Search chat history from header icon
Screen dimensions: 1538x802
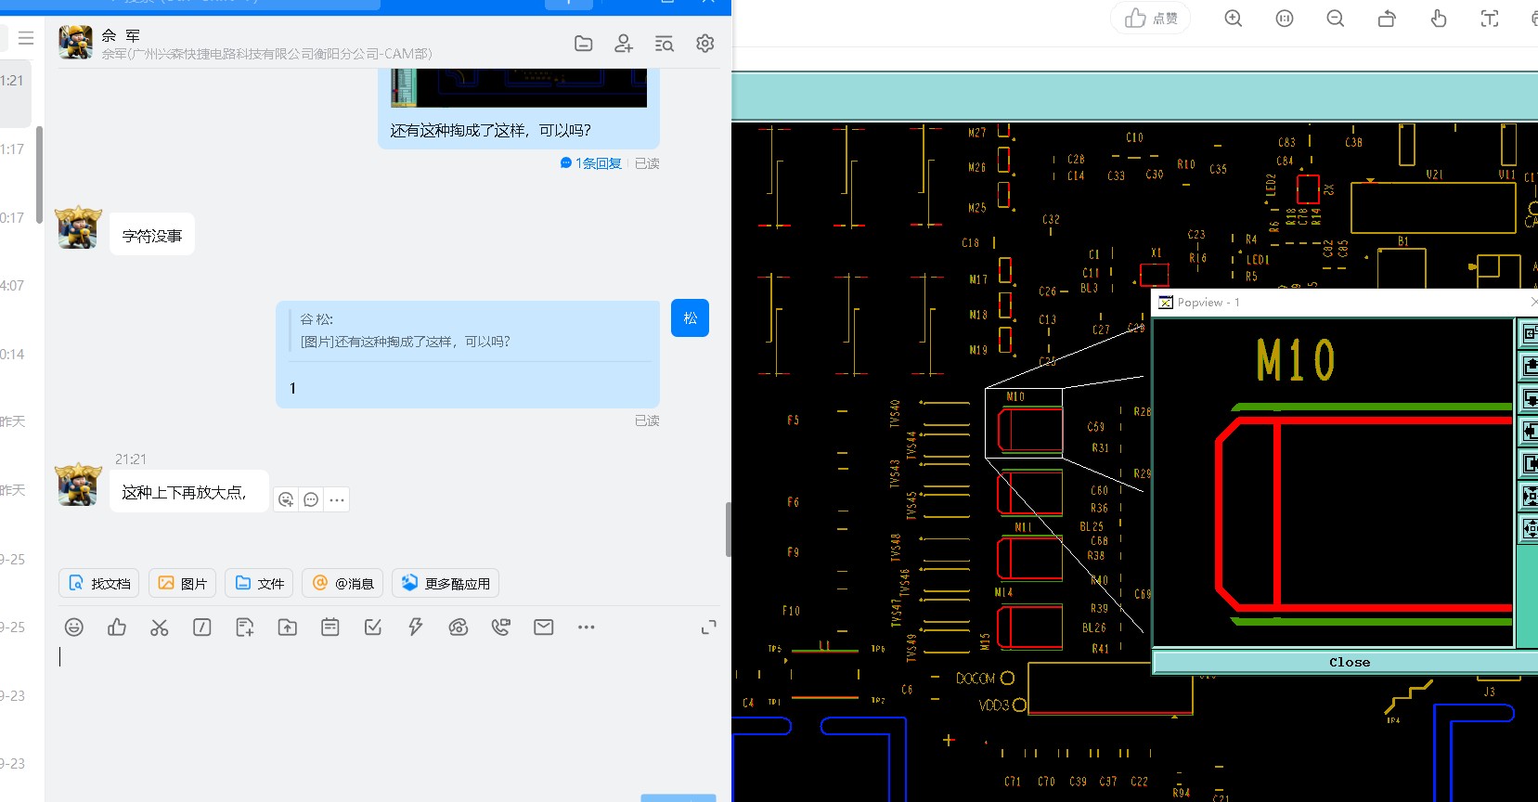pos(665,43)
